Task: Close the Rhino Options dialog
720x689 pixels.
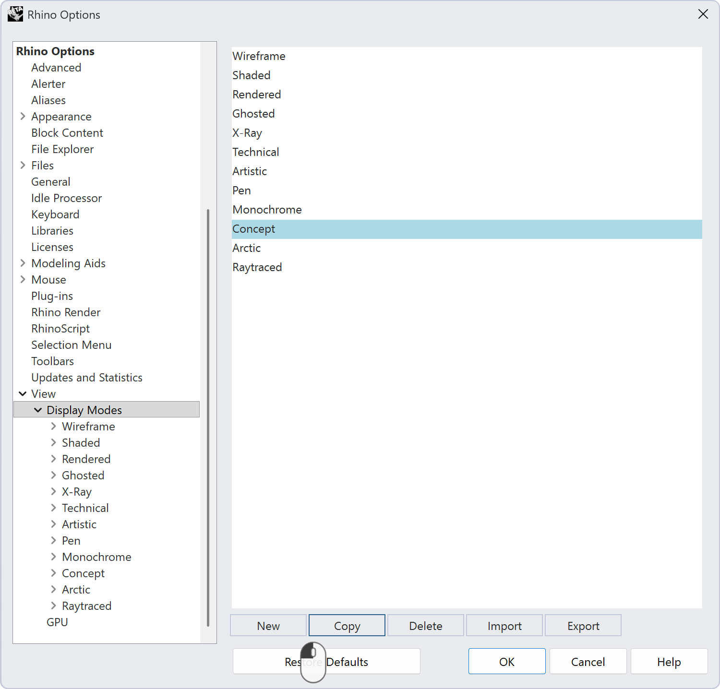Action: (x=703, y=14)
